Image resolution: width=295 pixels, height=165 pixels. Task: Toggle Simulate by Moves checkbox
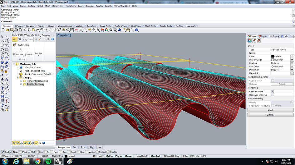coord(14,54)
